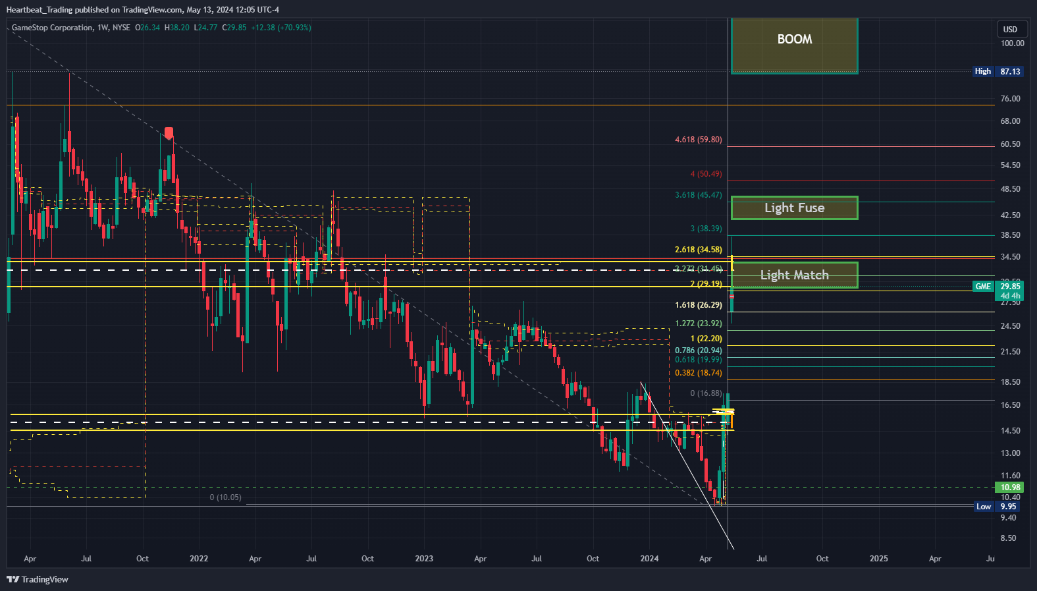Click the GameStop Corporation symbol title
The width and height of the screenshot is (1037, 591).
click(52, 28)
